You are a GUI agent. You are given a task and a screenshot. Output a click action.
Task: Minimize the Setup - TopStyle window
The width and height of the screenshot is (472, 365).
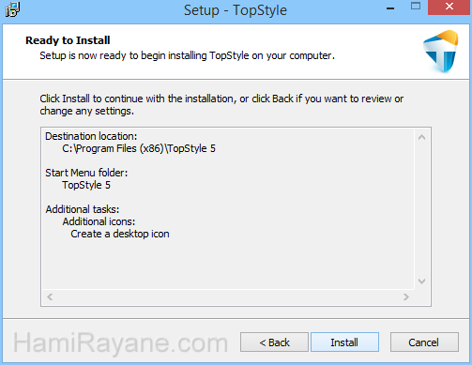tap(390, 8)
